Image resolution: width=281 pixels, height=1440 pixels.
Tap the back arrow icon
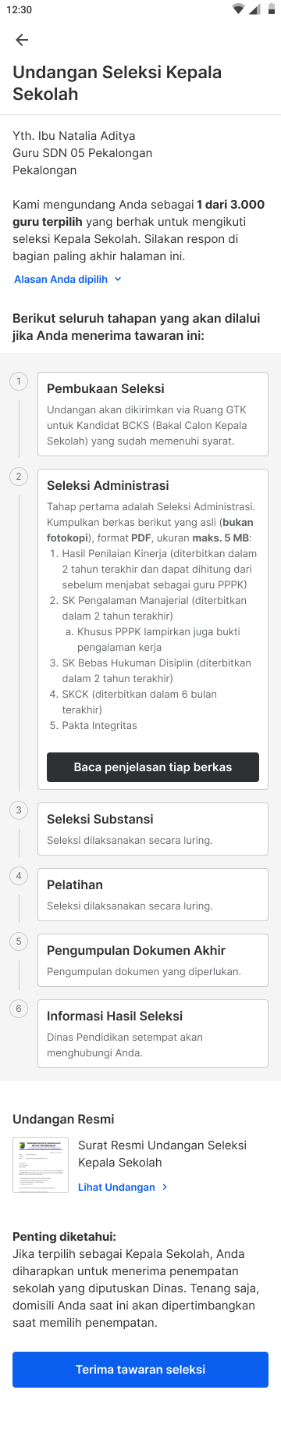coord(22,40)
